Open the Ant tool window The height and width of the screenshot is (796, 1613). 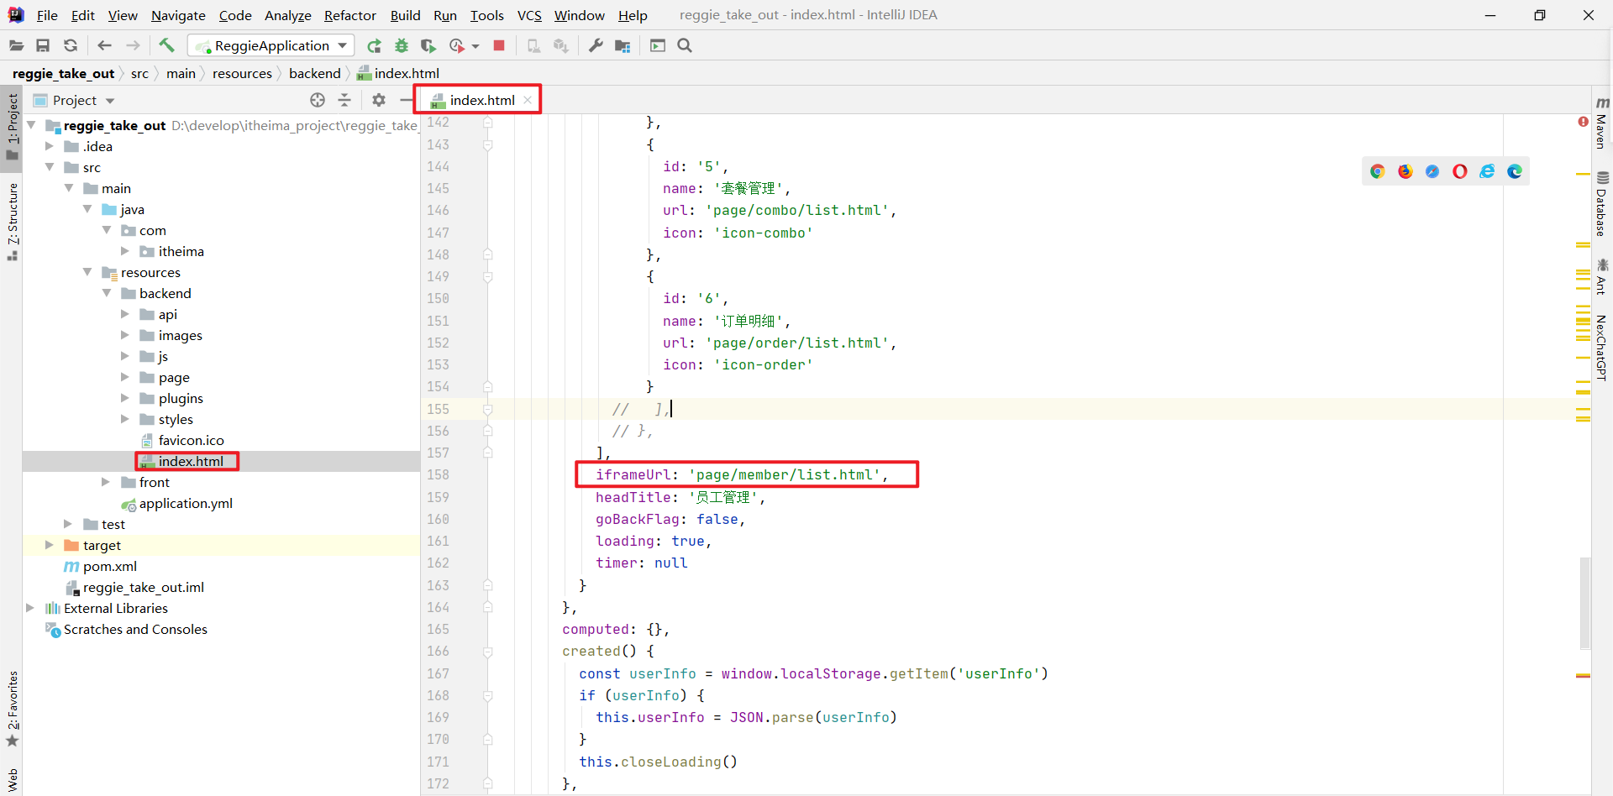tap(1602, 277)
